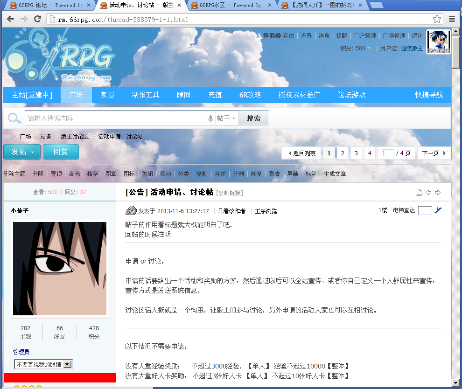Expand the 帖子 search type dropdown
Image resolution: width=462 pixels, height=389 pixels.
(226, 118)
